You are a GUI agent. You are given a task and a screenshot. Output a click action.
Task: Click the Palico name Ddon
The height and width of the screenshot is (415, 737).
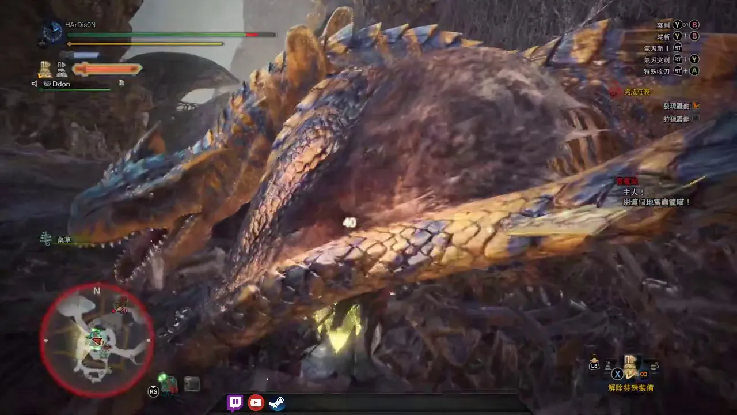point(61,84)
